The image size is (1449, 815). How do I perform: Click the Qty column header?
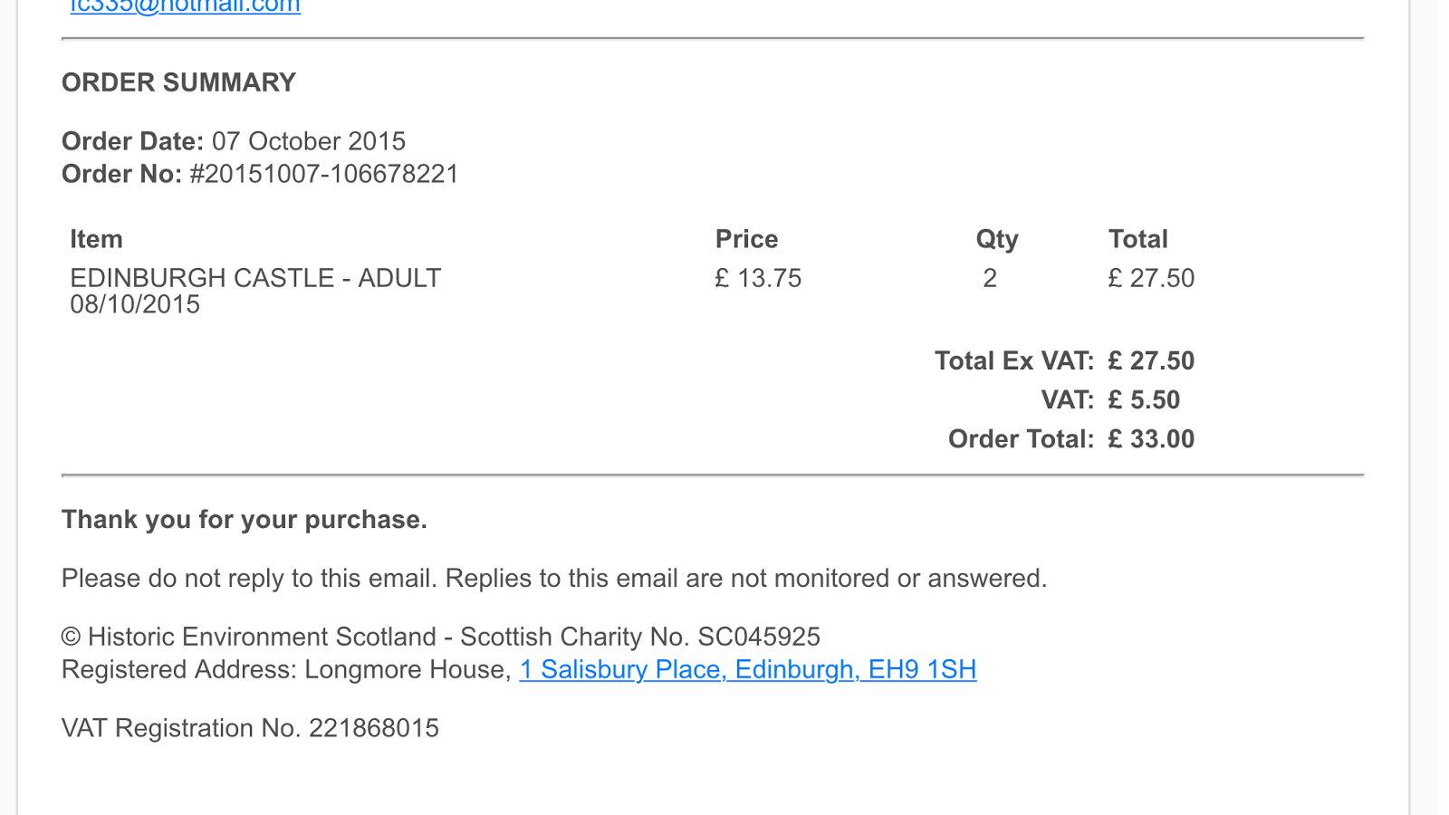pyautogui.click(x=996, y=239)
